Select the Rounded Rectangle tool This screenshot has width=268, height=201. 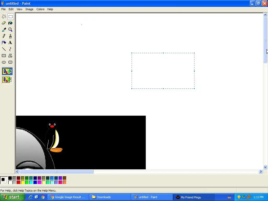click(10, 62)
